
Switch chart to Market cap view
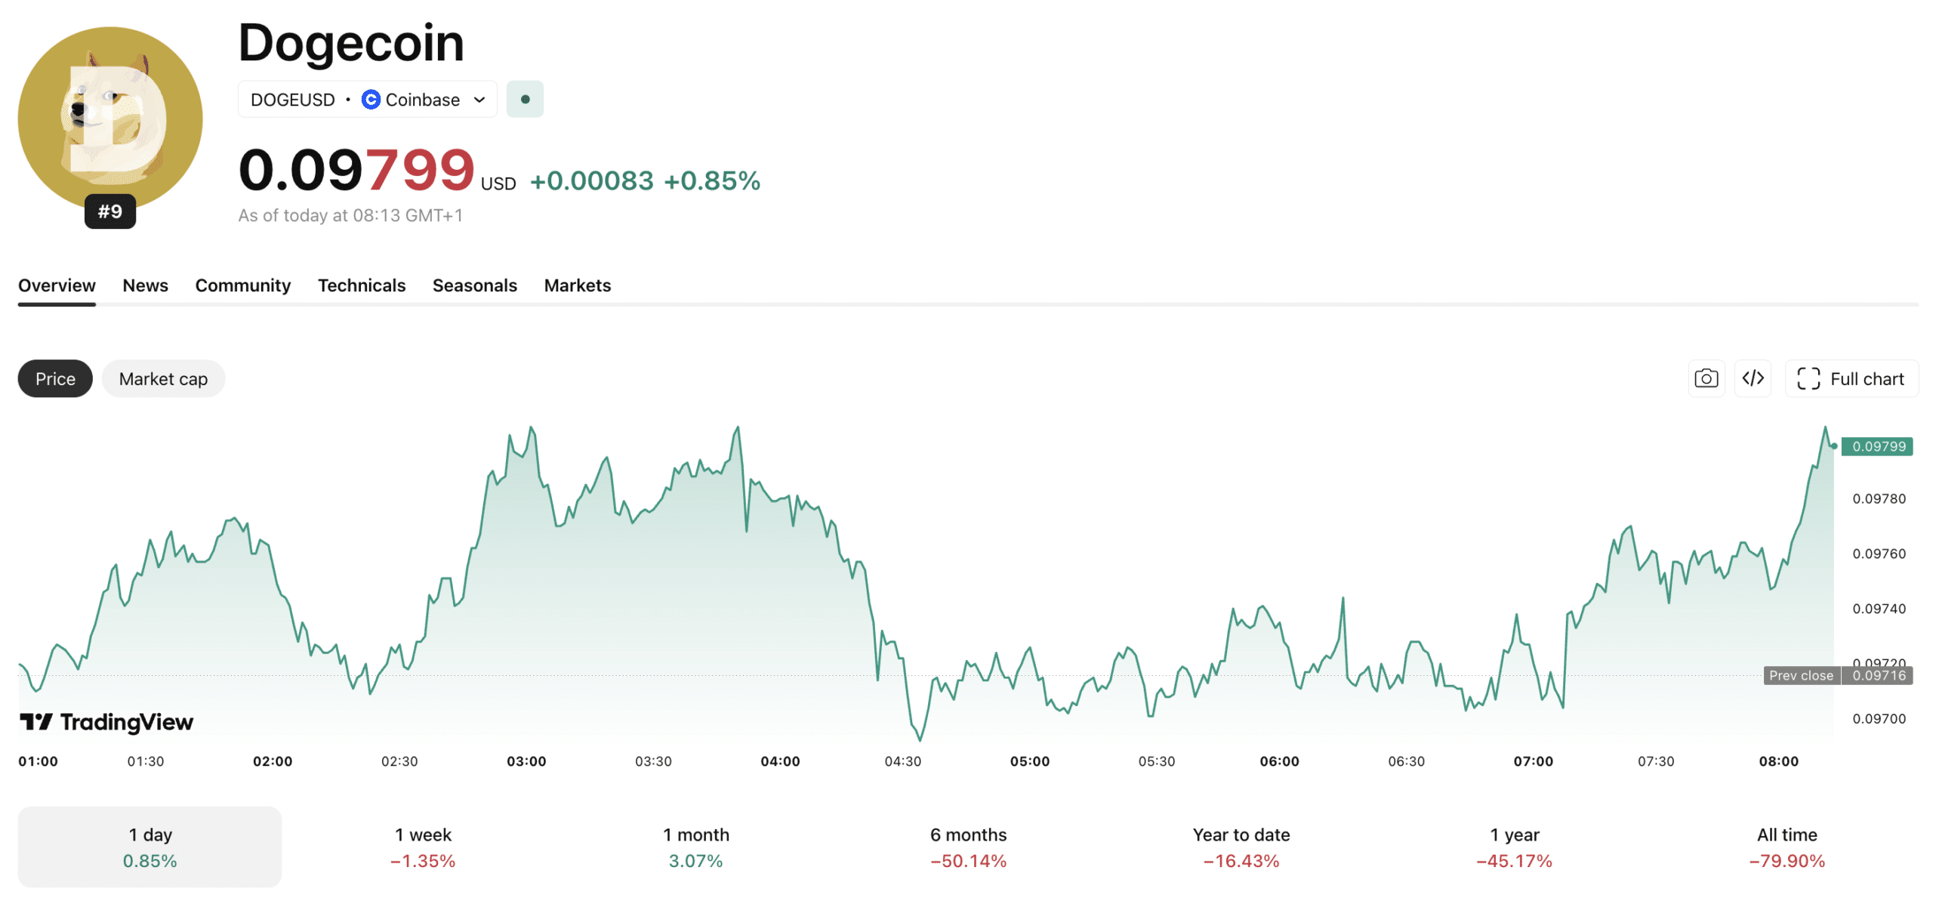162,378
